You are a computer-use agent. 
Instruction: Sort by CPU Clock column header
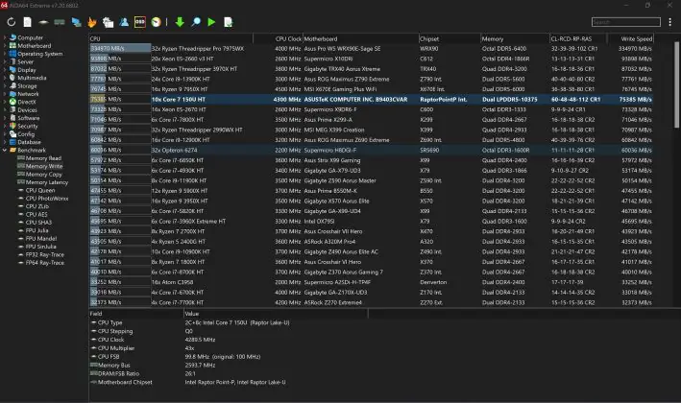point(278,38)
